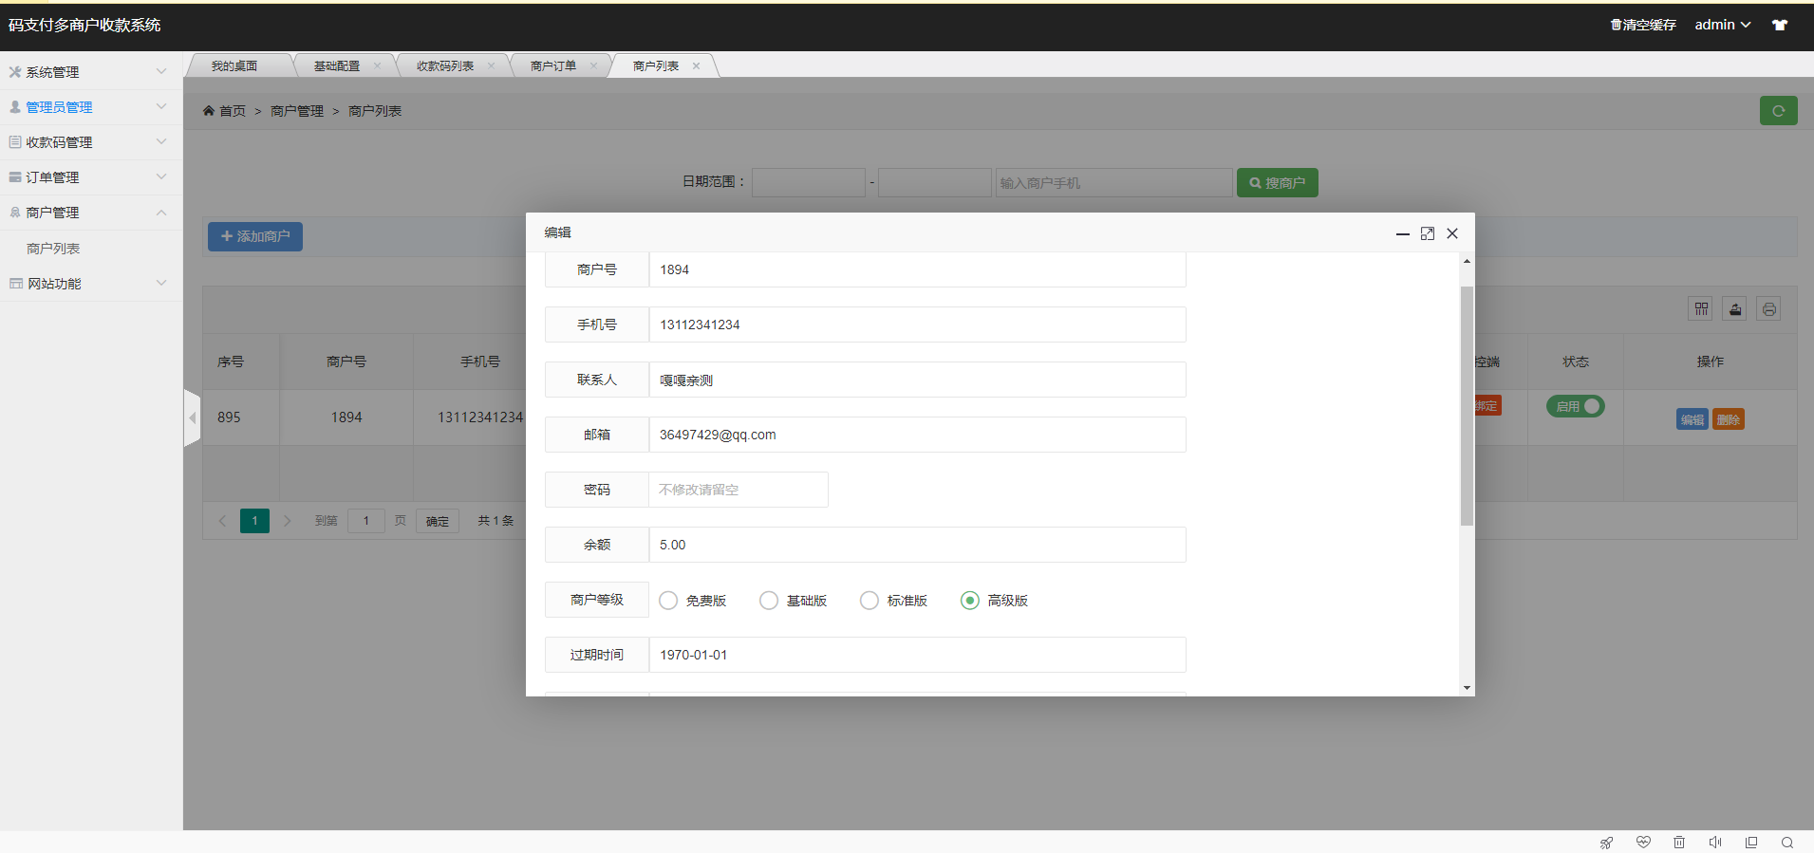Click the search magnifier icon in footer
Screen dimensions: 1814x853
coord(1787,843)
